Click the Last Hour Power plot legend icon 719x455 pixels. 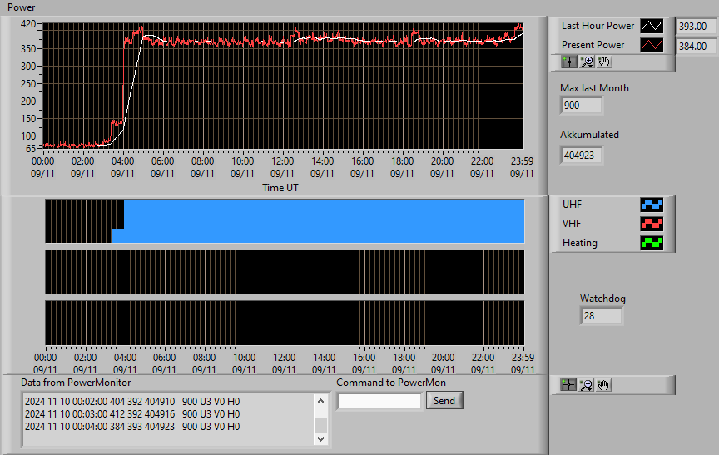[x=652, y=26]
